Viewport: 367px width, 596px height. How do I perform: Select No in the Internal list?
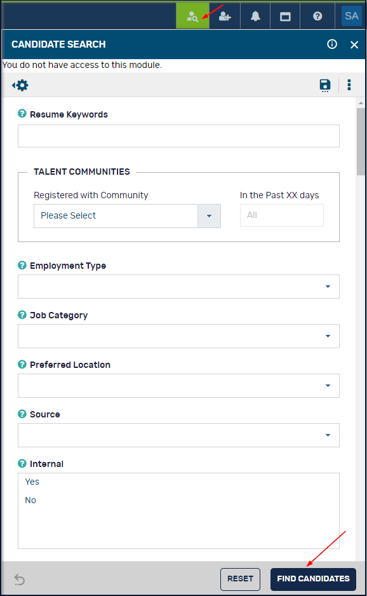30,500
